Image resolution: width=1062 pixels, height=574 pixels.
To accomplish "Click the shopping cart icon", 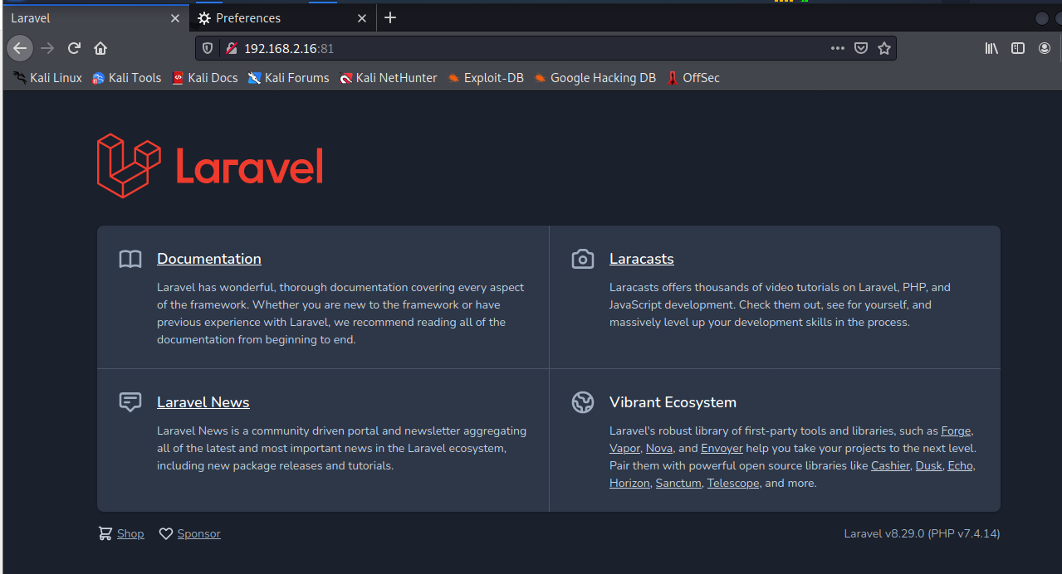I will coord(105,533).
